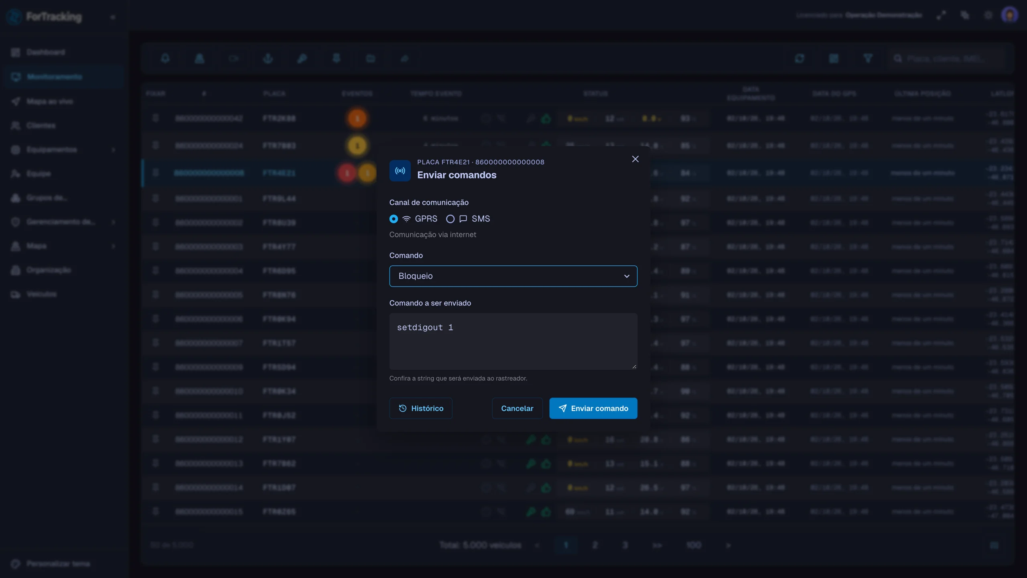Cancel the command dialog with Cancelar
Image resolution: width=1027 pixels, height=578 pixels.
(517, 408)
